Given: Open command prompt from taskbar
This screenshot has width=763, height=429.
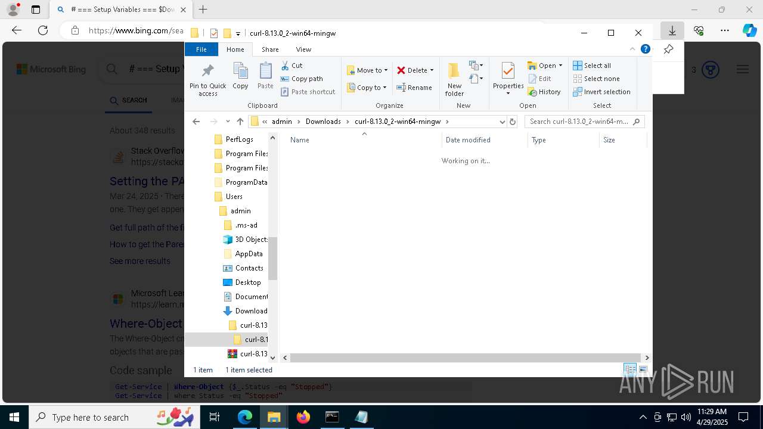Looking at the screenshot, I should click(x=332, y=417).
